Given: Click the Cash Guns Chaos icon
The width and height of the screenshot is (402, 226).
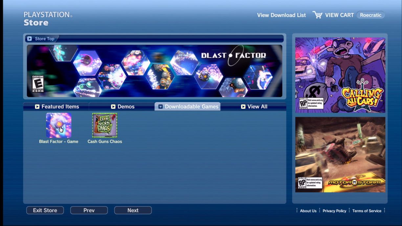Looking at the screenshot, I should [105, 125].
